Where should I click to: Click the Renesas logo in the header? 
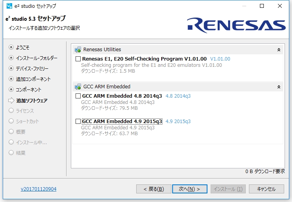click(x=236, y=25)
